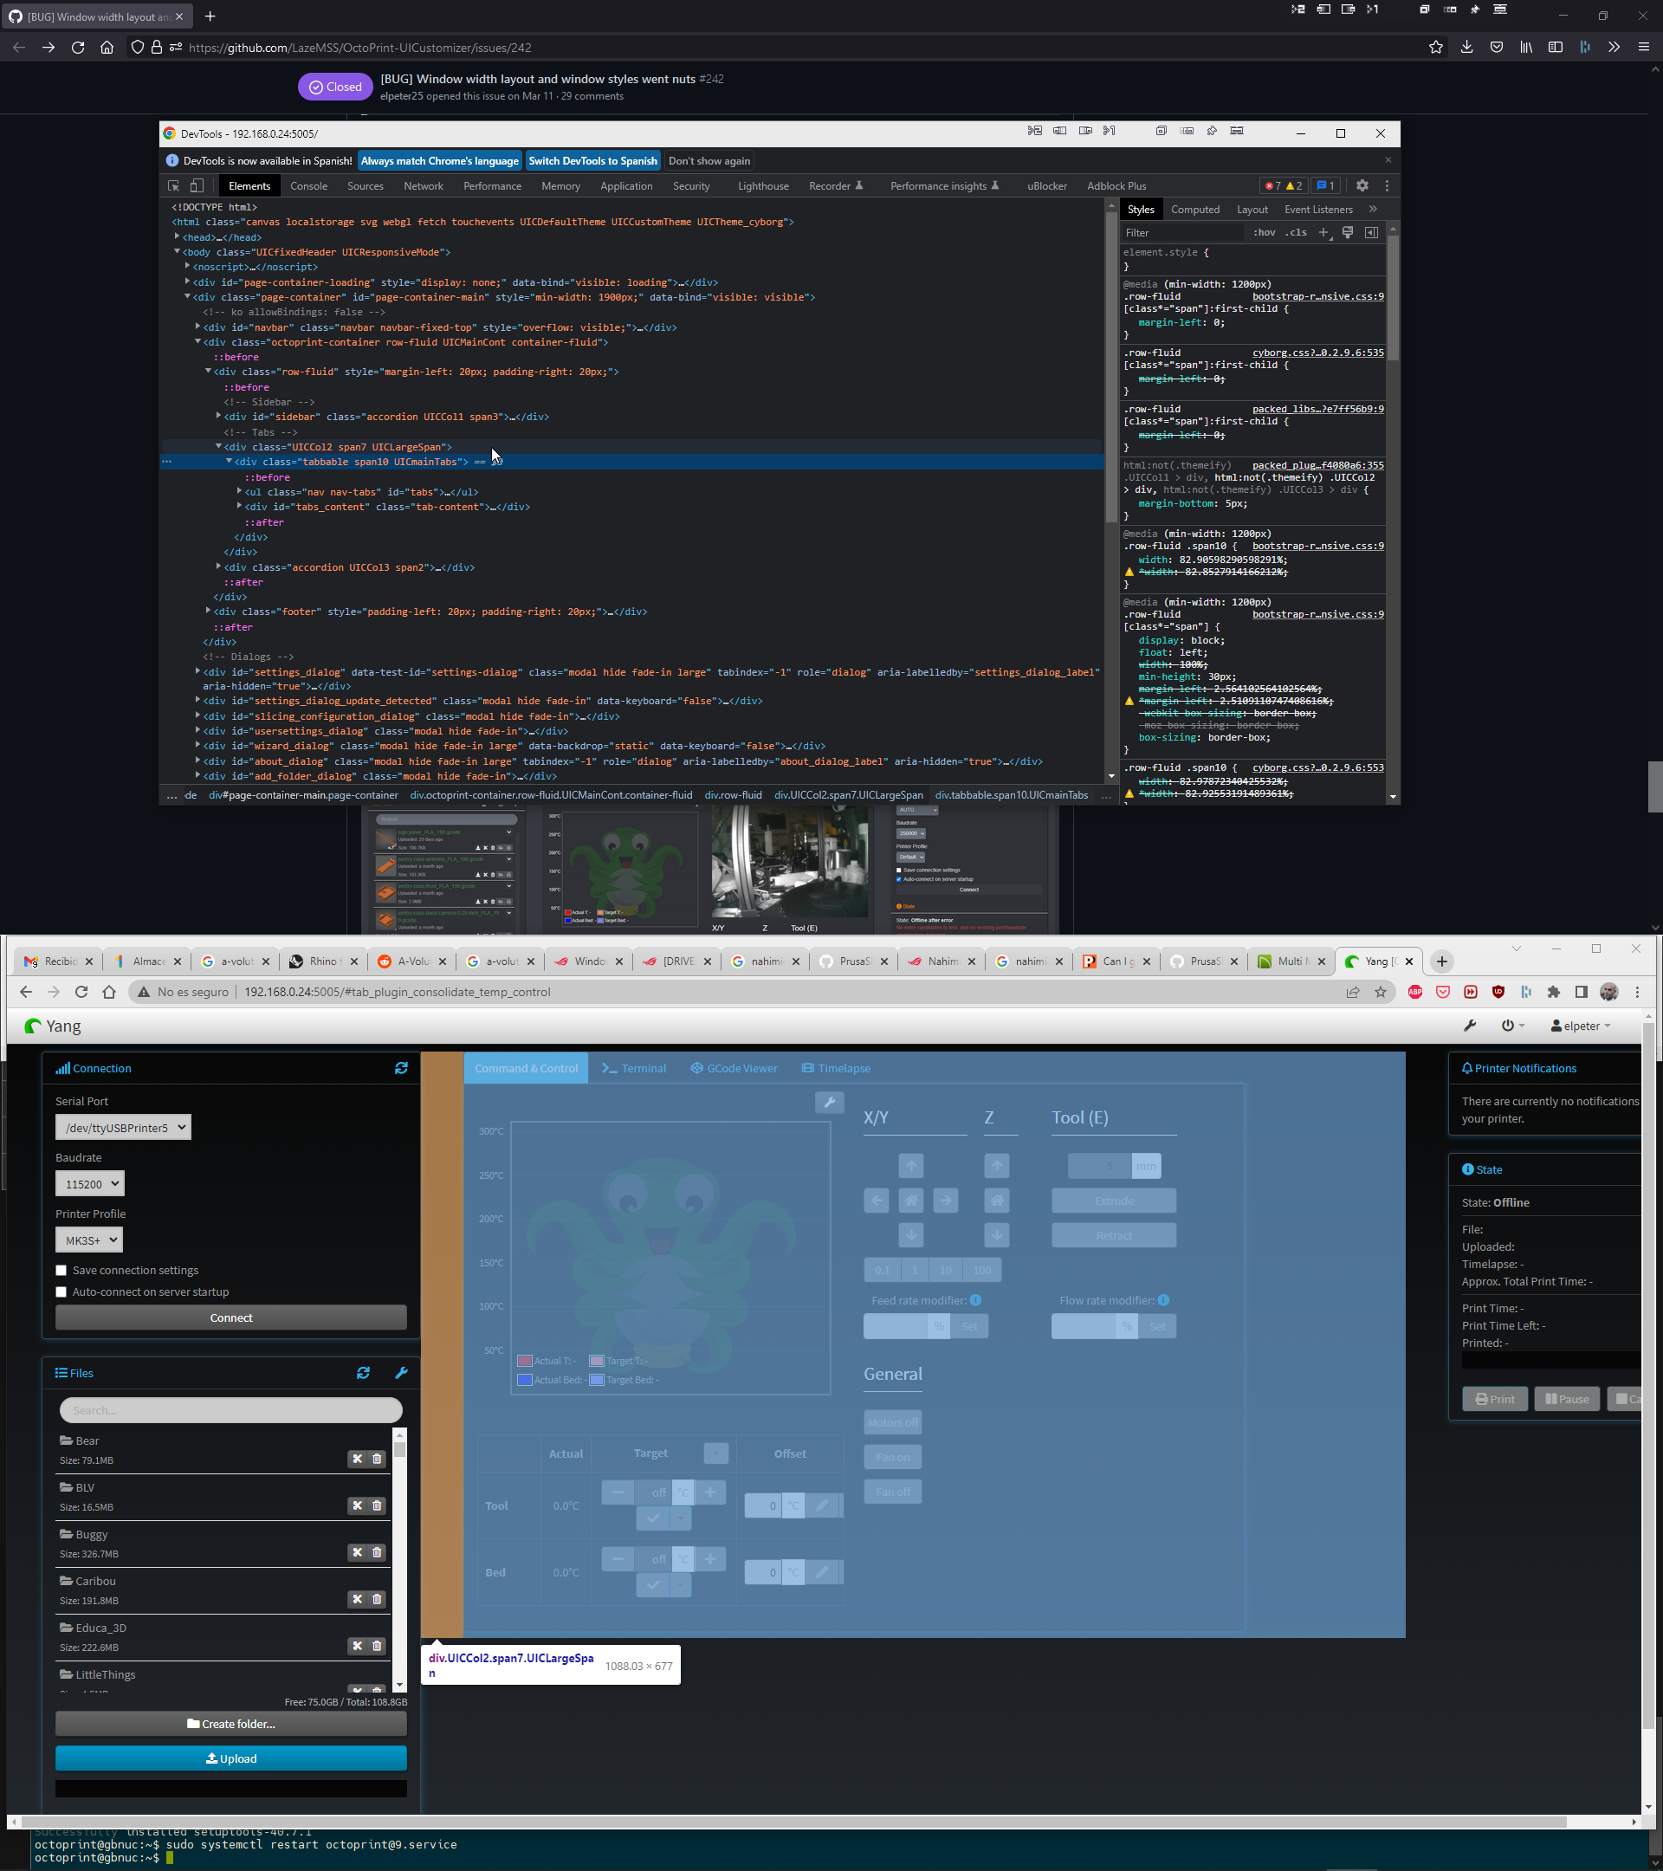Click the Actual Bed legend color swatch

(x=524, y=1380)
